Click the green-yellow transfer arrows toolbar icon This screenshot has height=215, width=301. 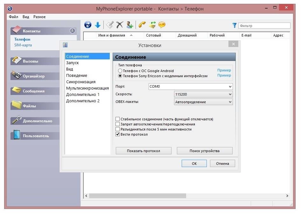[152, 25]
